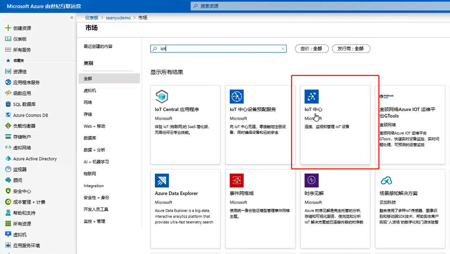
Task: Select the 安全性 + 身份 category
Action: [x=96, y=197]
